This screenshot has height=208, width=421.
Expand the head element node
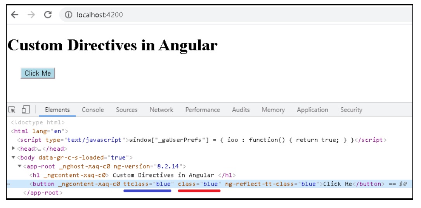tap(14, 149)
